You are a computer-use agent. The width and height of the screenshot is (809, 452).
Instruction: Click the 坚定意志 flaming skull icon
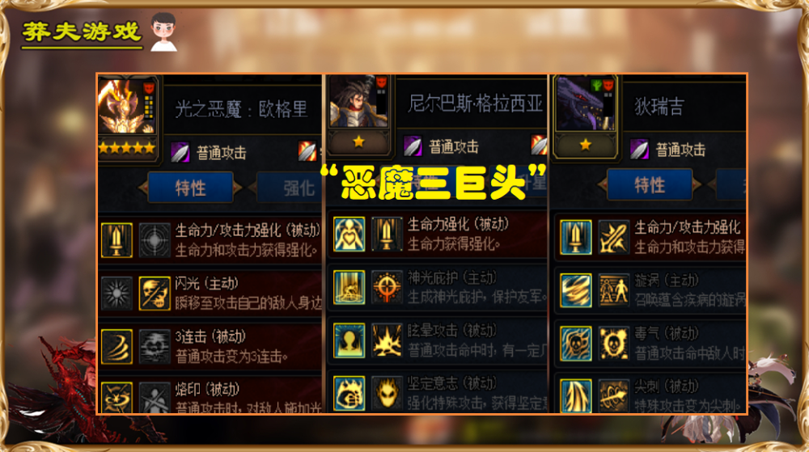pyautogui.click(x=387, y=394)
